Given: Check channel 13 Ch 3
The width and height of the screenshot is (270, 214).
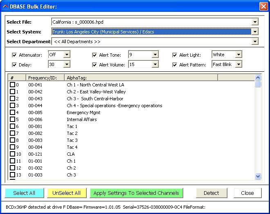Looking at the screenshot, I should (x=12, y=175).
